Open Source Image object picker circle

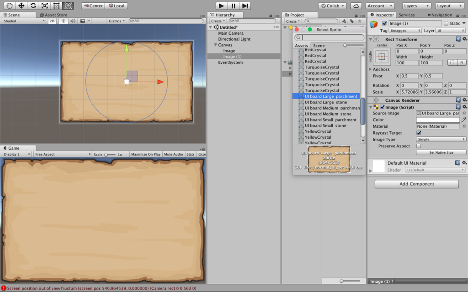(464, 113)
